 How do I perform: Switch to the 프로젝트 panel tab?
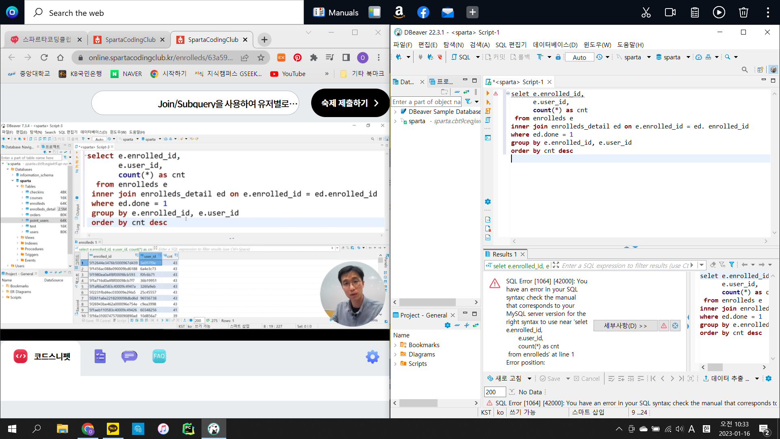[442, 82]
